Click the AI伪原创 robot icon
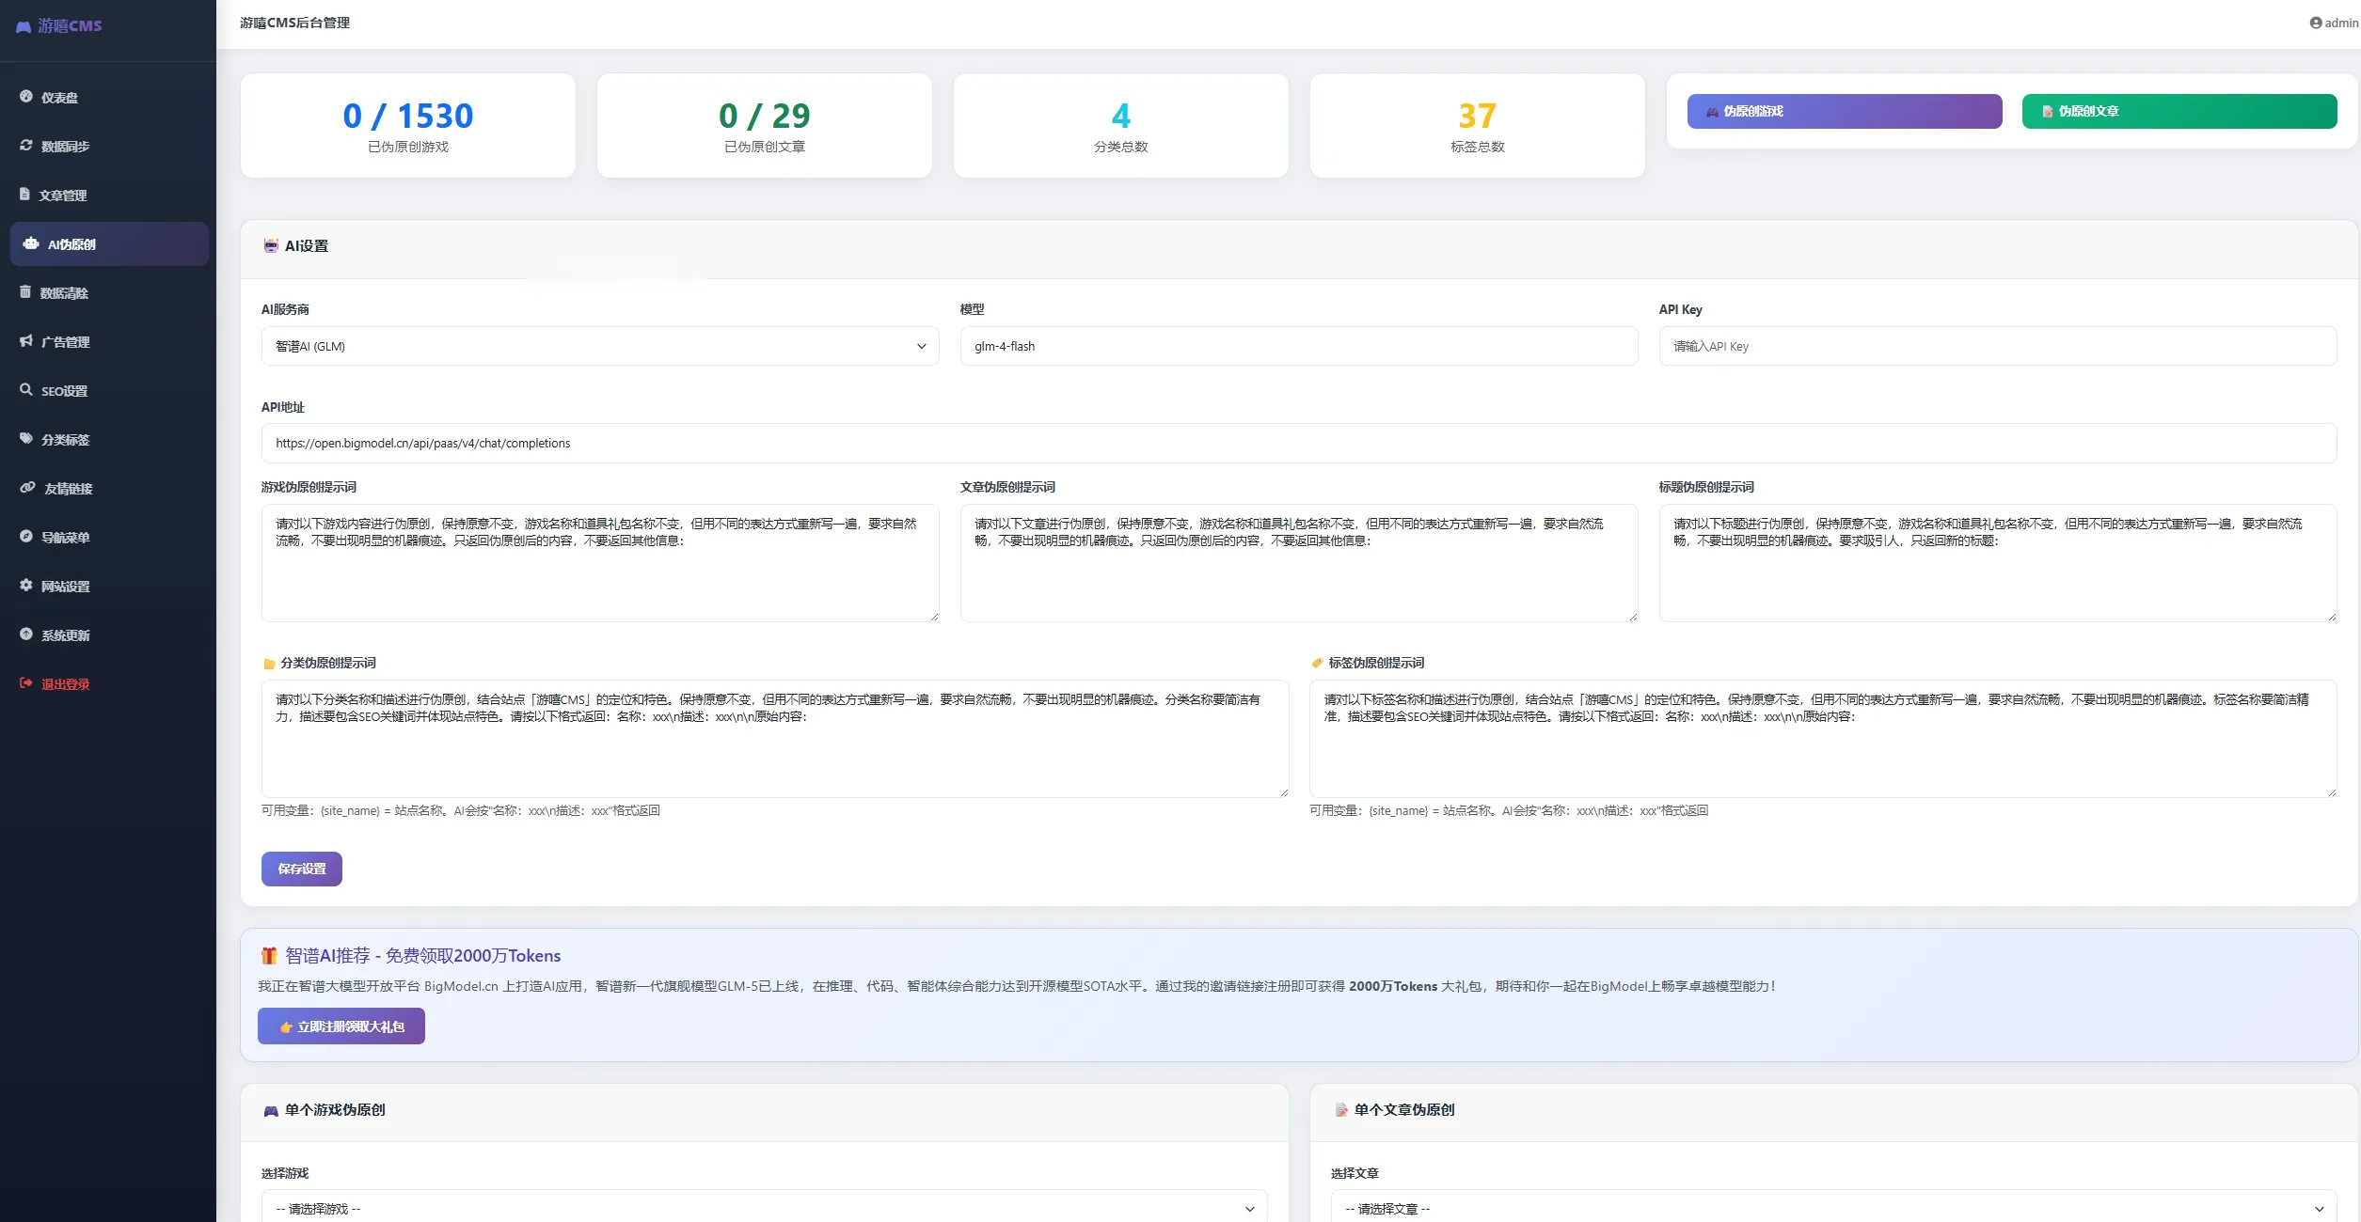 tap(31, 243)
